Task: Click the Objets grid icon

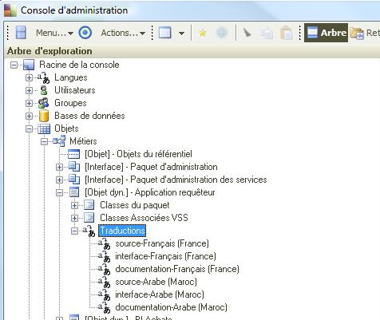Action: 44,128
